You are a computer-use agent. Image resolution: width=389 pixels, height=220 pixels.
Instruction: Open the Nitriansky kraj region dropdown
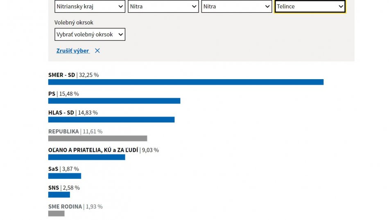coord(90,7)
